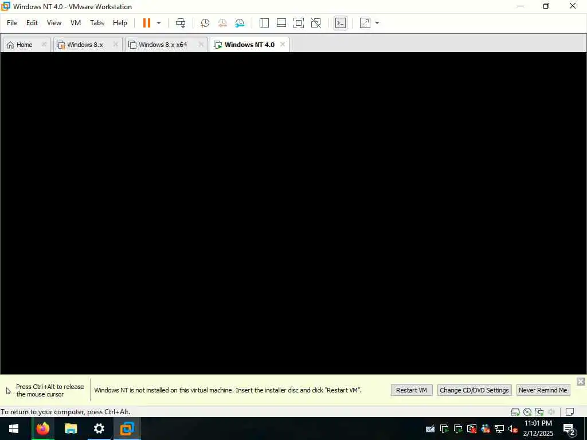Open the snapshot manager
Viewport: 587px width, 440px height.
click(240, 23)
